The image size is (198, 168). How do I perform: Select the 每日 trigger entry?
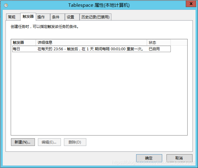pyautogui.click(x=17, y=49)
